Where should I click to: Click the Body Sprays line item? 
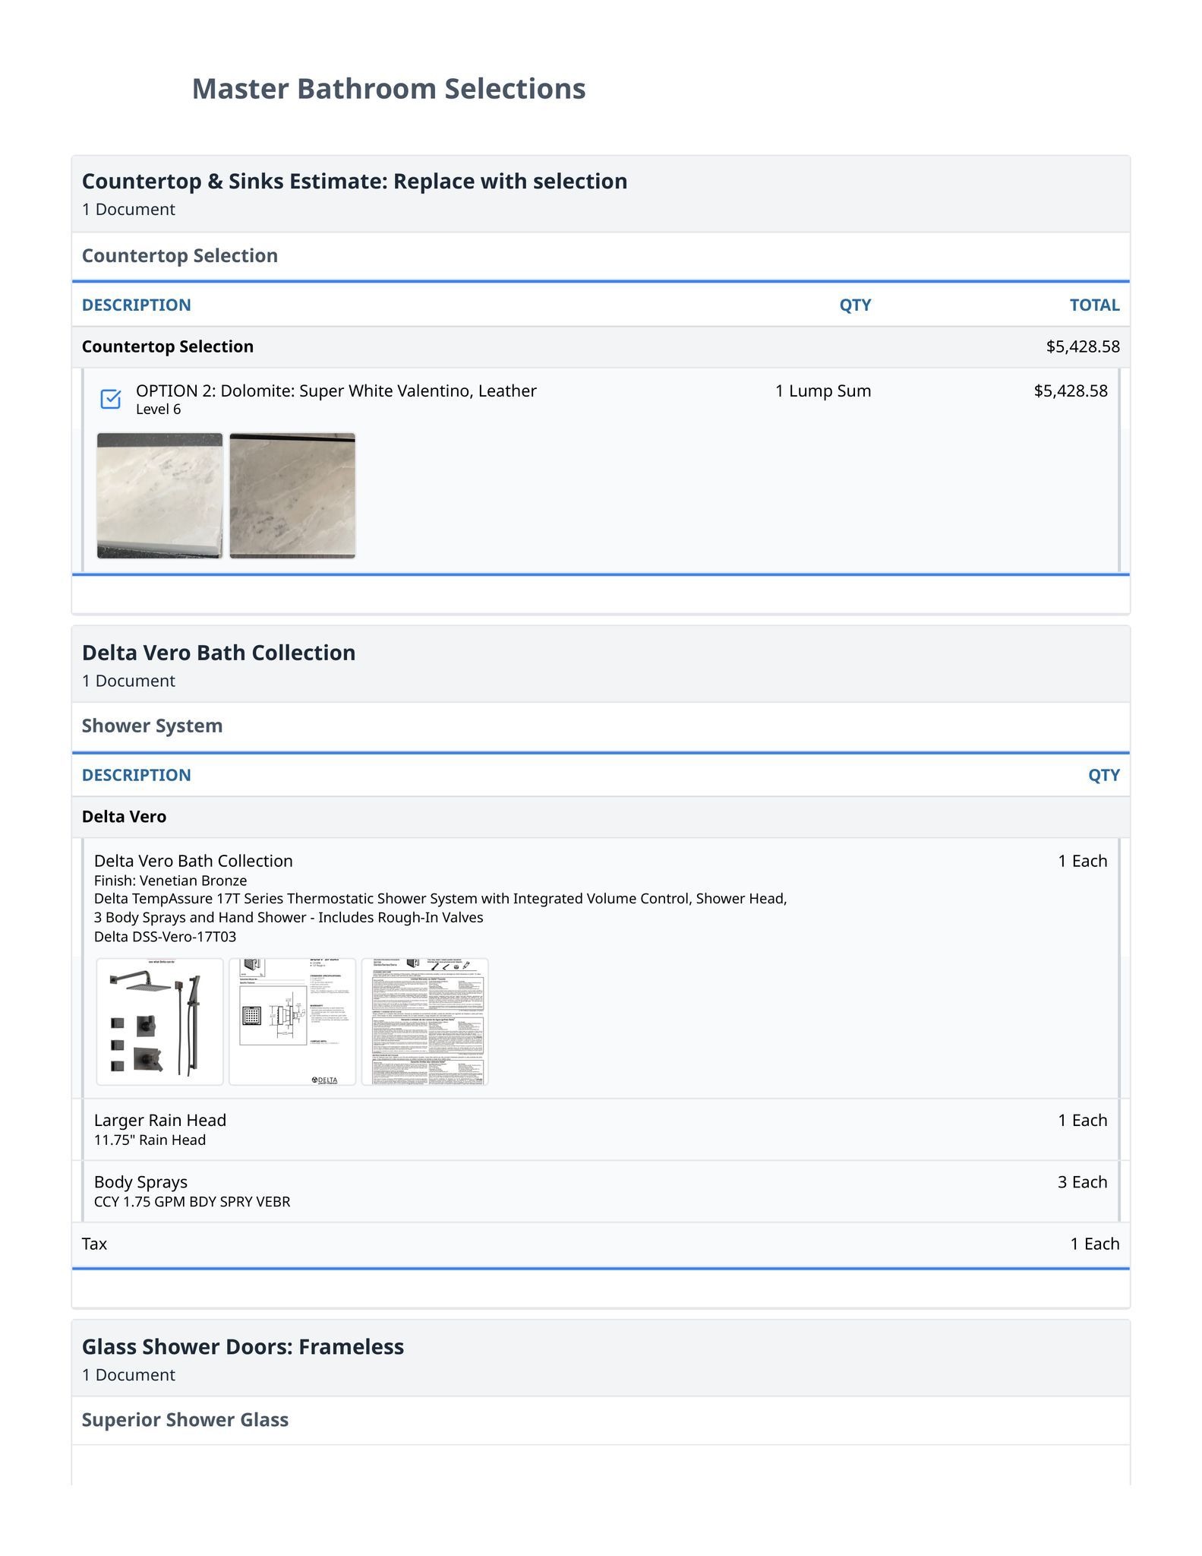click(x=141, y=1181)
